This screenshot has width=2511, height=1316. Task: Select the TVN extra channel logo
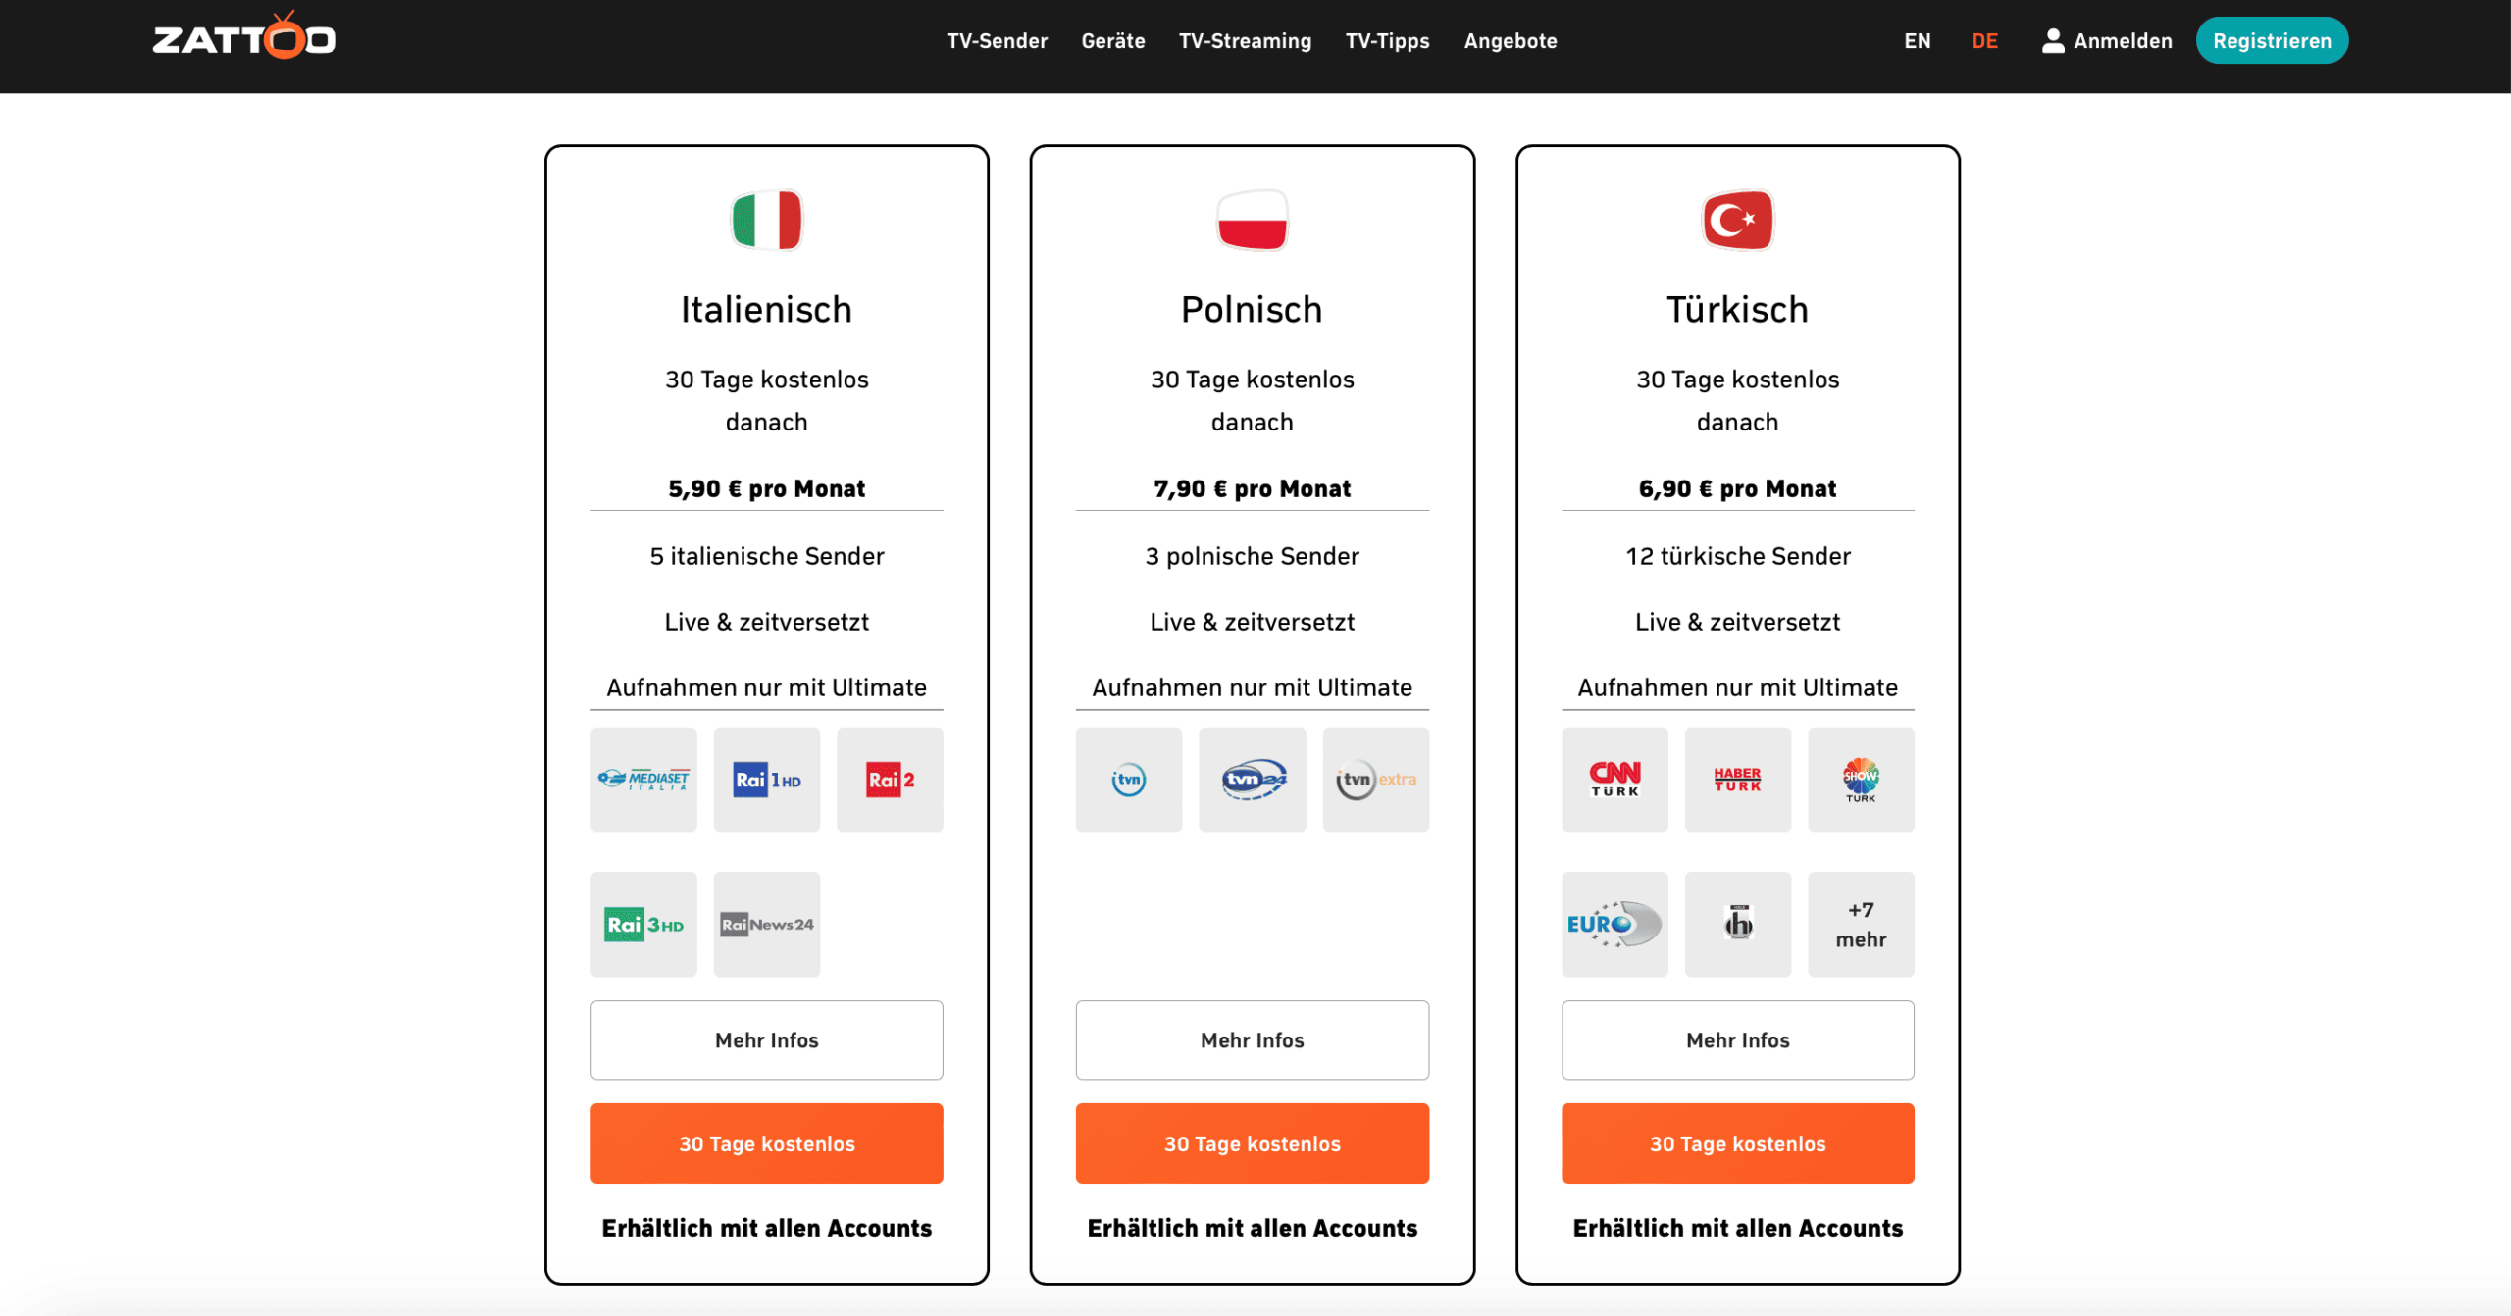pyautogui.click(x=1376, y=780)
